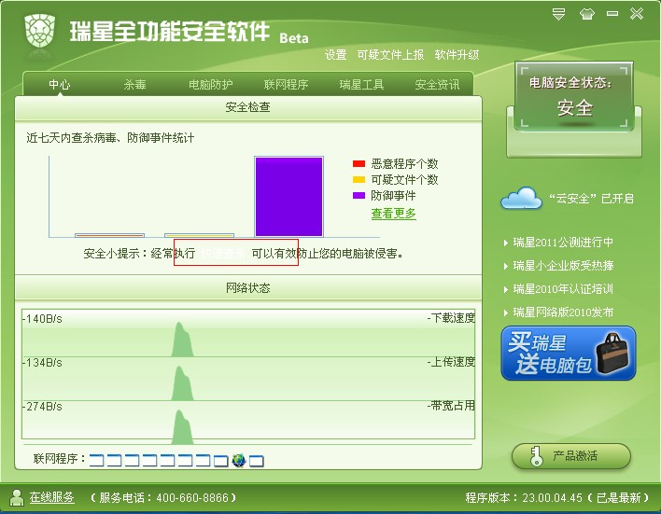Click the T-shirt skin change icon

(587, 14)
